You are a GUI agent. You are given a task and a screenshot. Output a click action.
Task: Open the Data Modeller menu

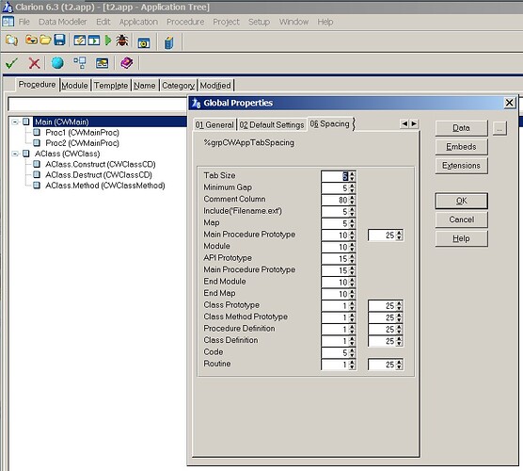click(63, 22)
